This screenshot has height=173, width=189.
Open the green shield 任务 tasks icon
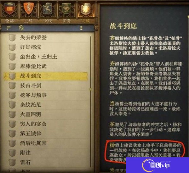point(66,8)
